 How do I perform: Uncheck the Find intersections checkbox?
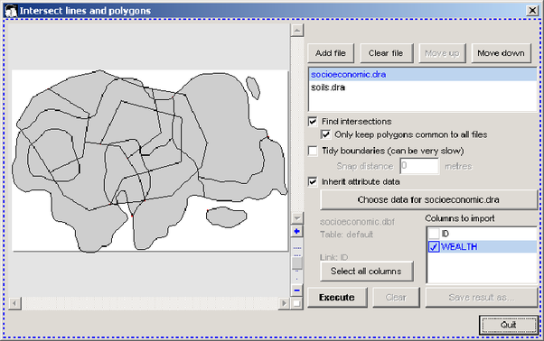313,122
